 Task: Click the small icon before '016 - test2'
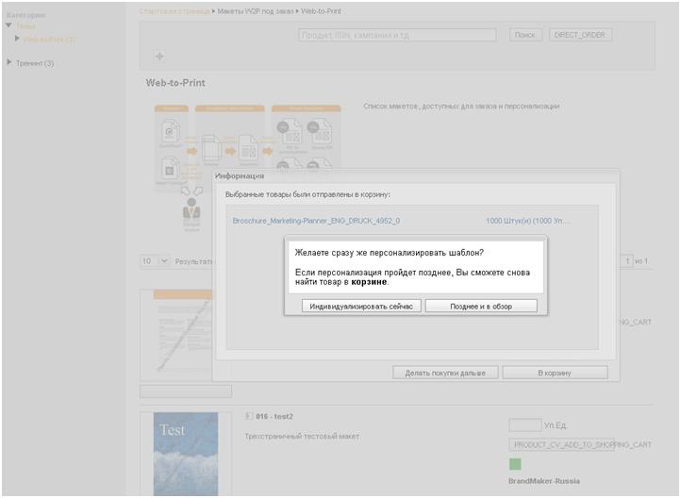tap(249, 416)
